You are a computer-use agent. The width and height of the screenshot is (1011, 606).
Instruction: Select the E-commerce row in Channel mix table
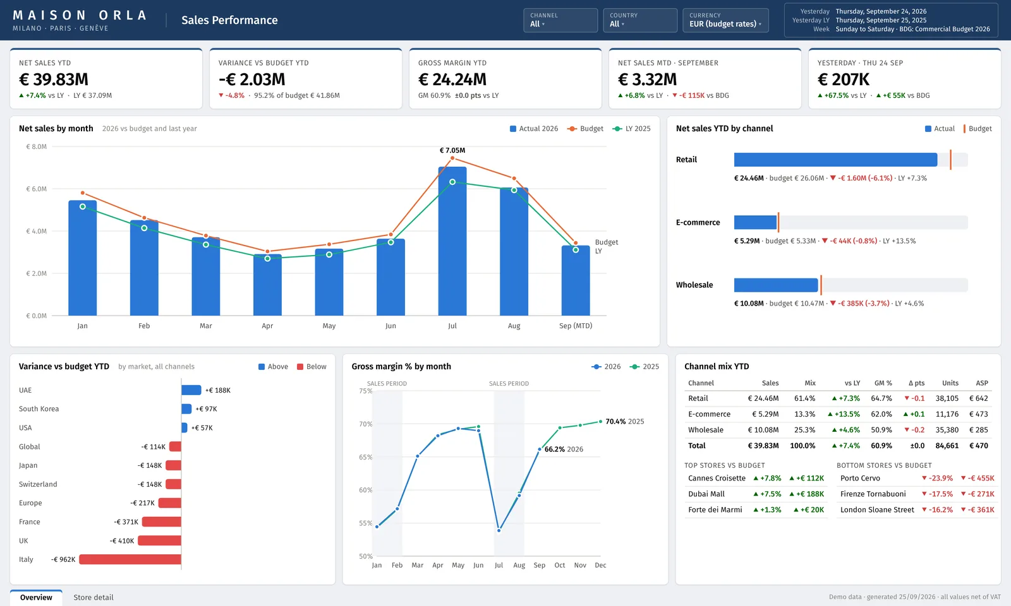coord(838,414)
